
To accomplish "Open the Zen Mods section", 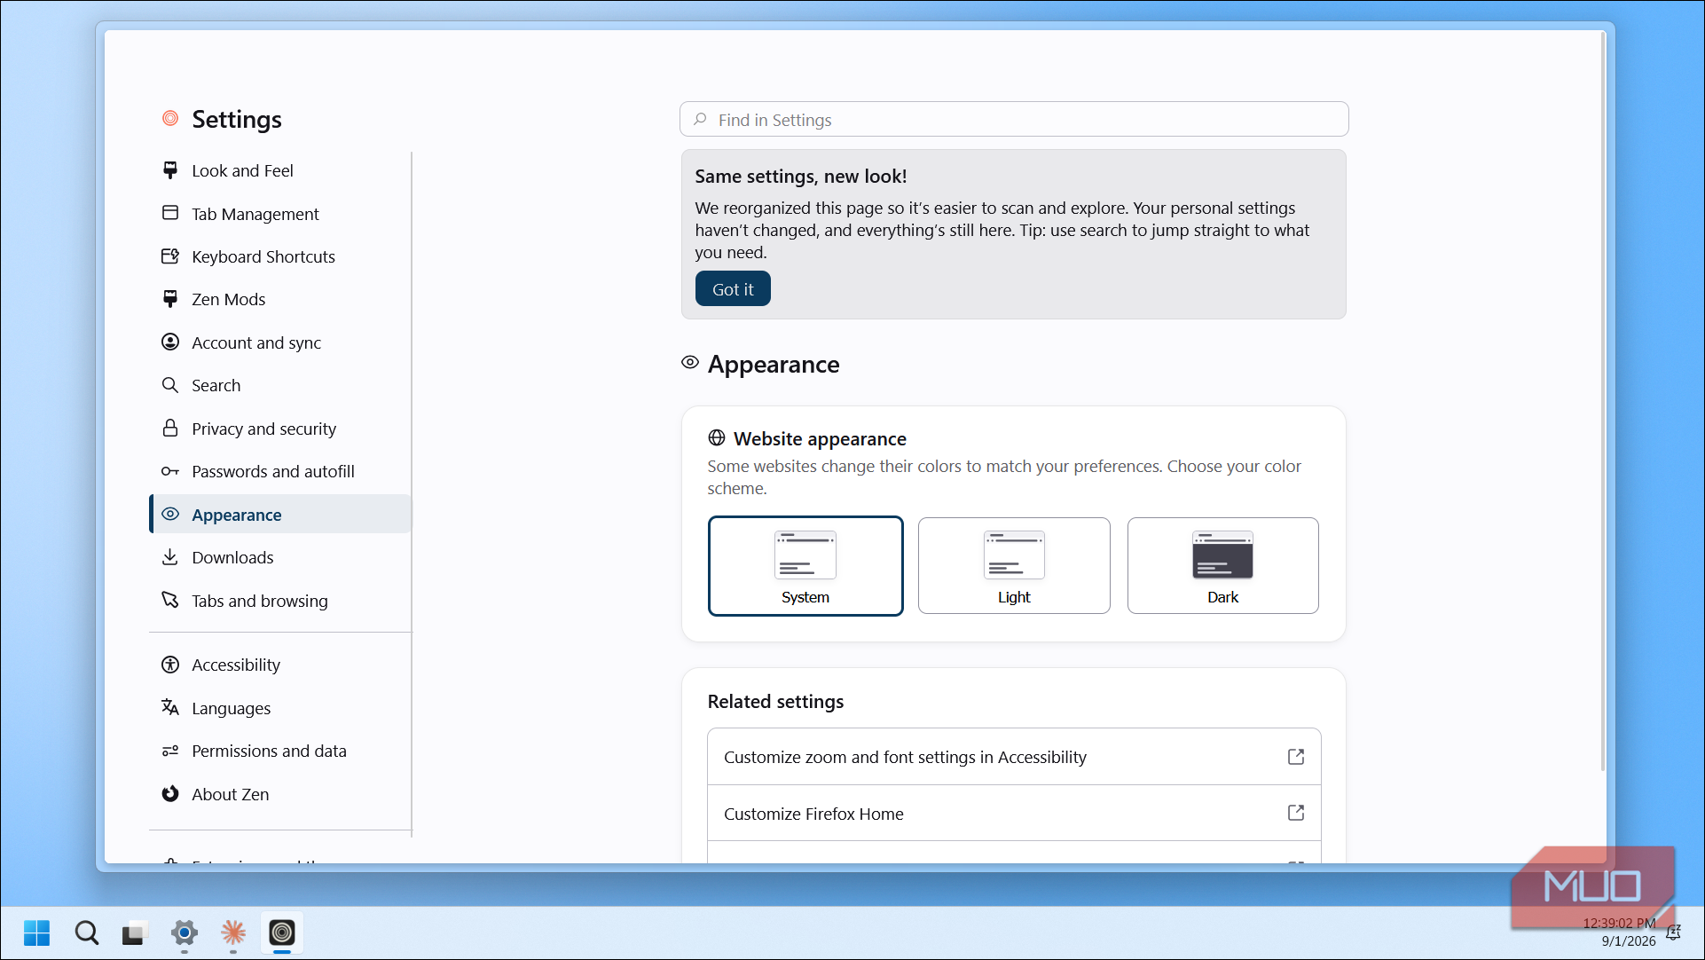I will [x=280, y=299].
